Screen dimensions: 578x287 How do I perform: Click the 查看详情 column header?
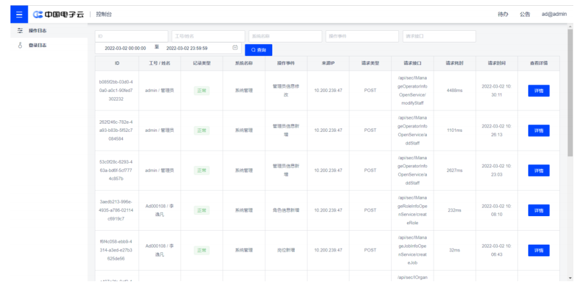coord(538,63)
